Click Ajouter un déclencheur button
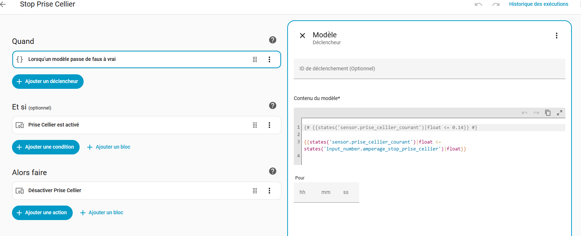Viewport: 581px width, 236px height. coord(48,82)
